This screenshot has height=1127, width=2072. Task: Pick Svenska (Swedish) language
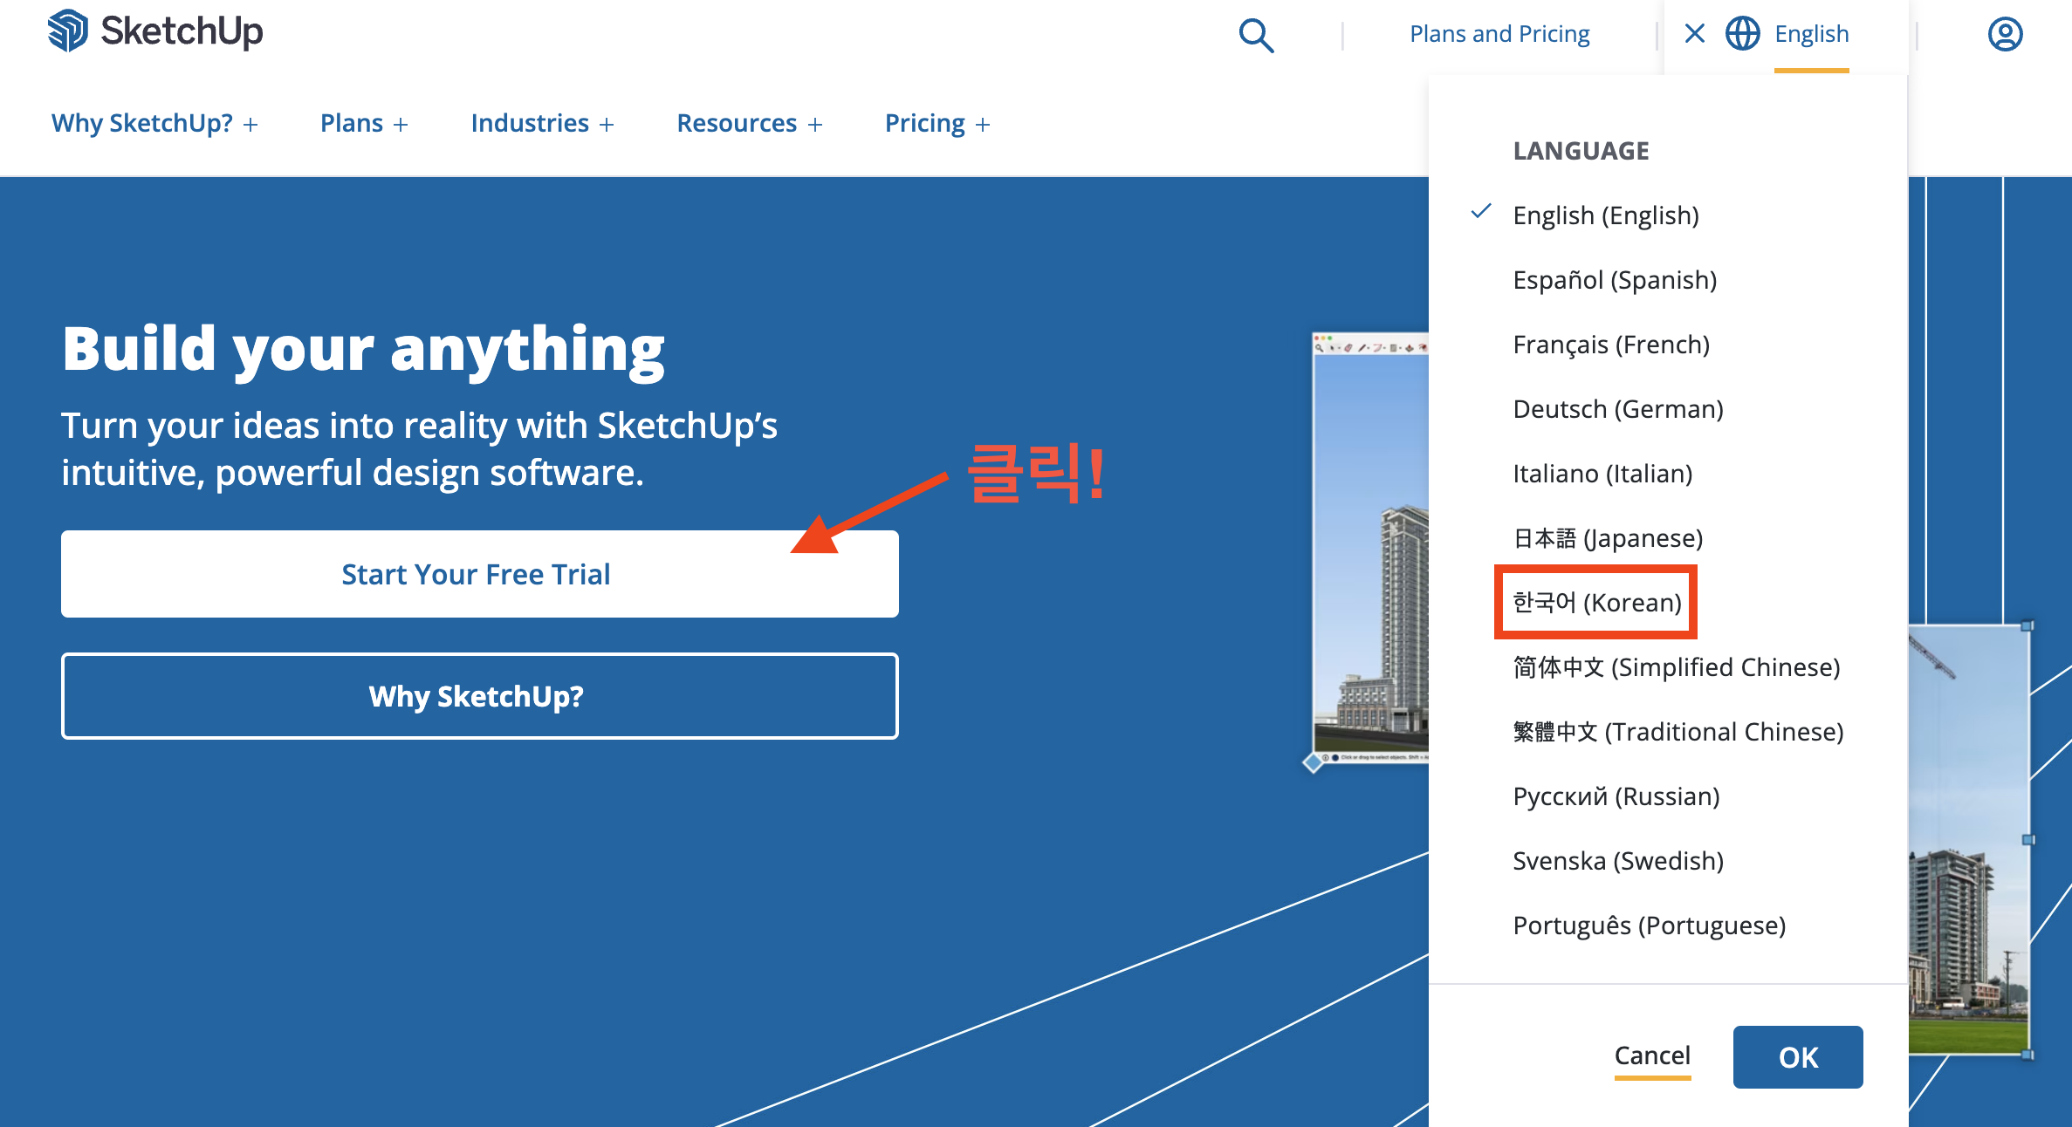coord(1618,860)
